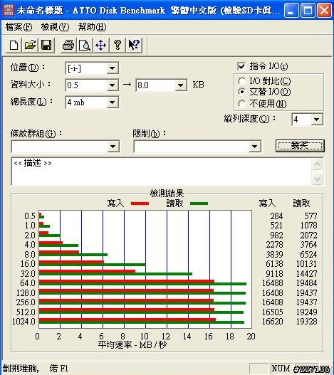This screenshot has width=334, height=375.
Task: Click the red 寫入 legend swatch
Action: 140,204
